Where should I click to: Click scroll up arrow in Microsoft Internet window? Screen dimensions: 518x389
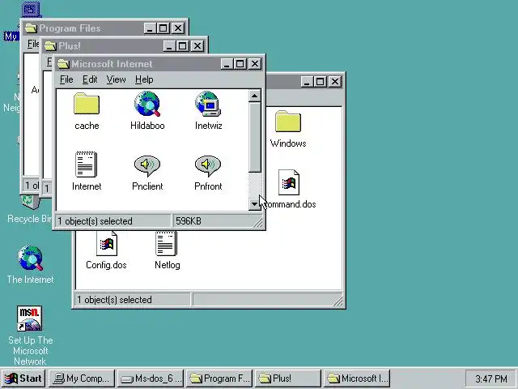pos(254,96)
